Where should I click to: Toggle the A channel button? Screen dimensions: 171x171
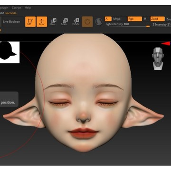(108, 19)
